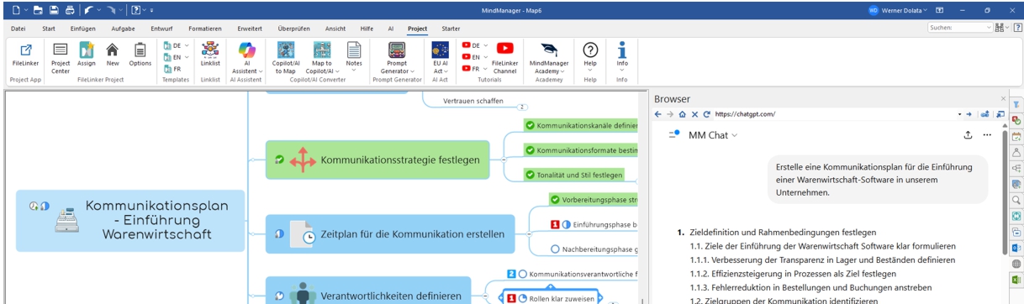
Task: Toggle done checkmark on Kommunikationskanäle definieren
Action: click(530, 125)
